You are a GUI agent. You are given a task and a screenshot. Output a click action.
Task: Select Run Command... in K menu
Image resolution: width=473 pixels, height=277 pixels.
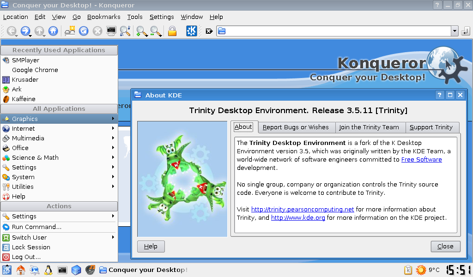click(59, 227)
